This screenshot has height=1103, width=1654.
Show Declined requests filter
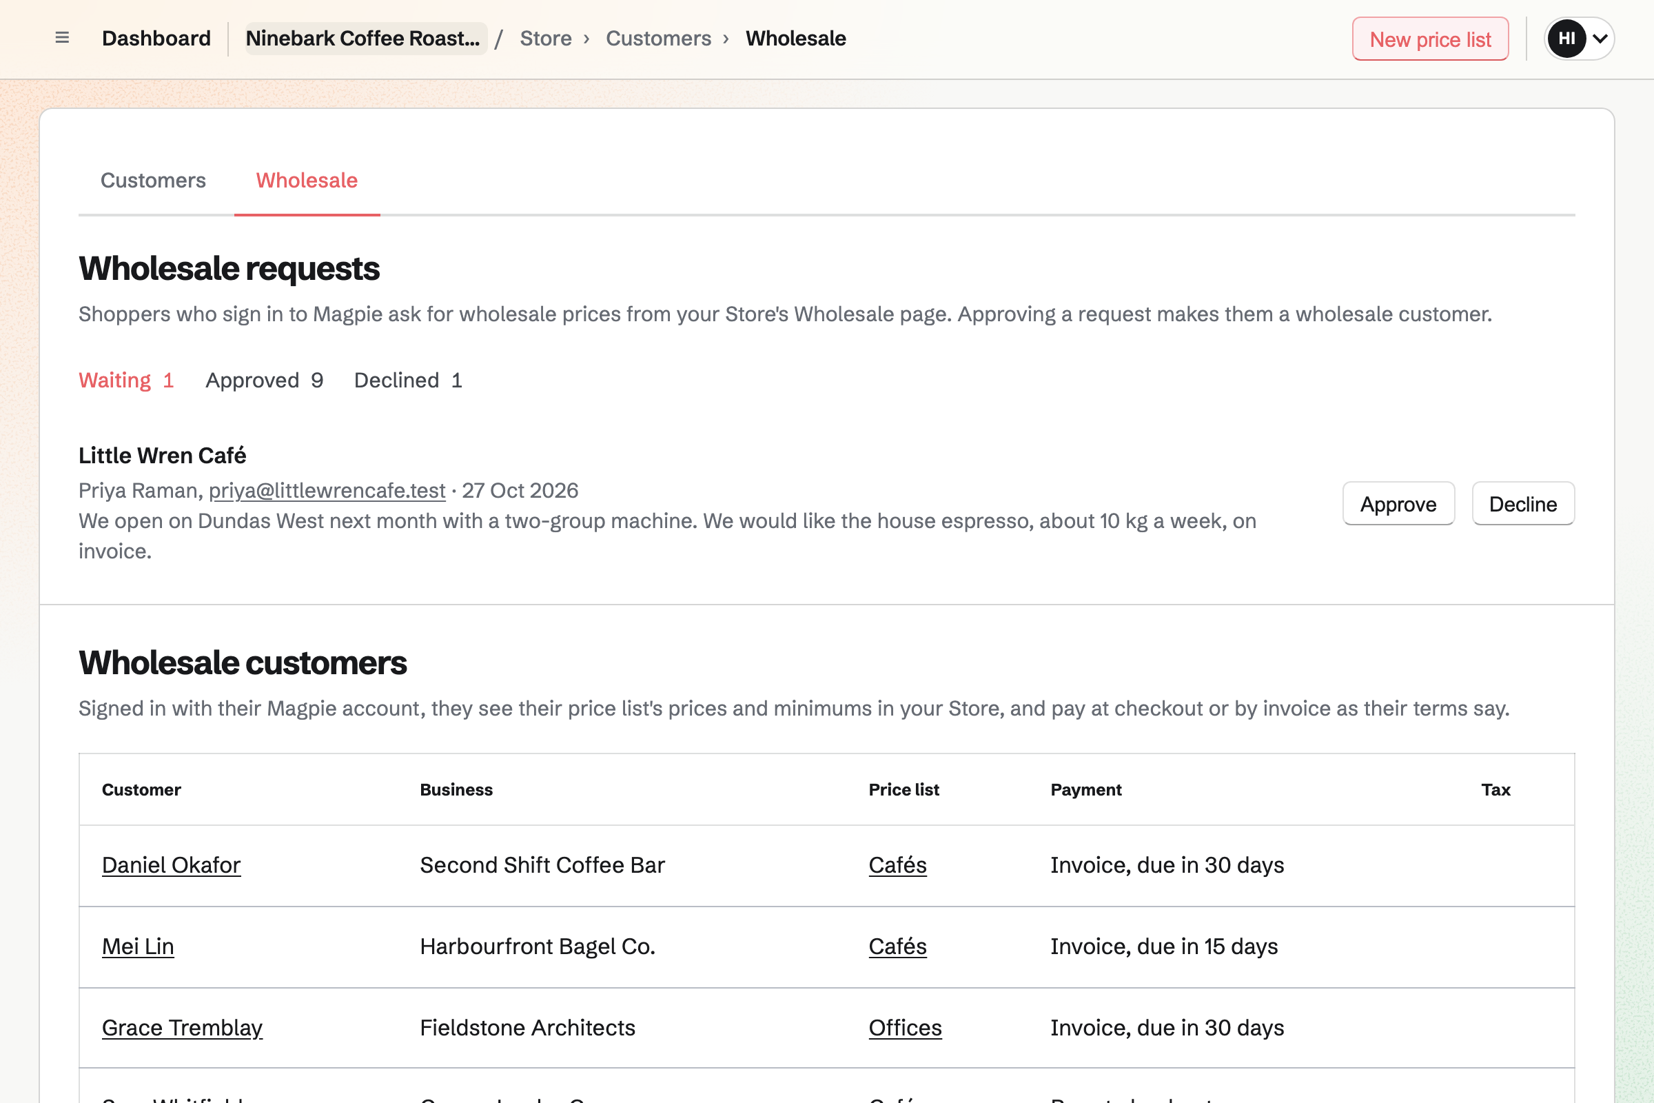tap(408, 380)
